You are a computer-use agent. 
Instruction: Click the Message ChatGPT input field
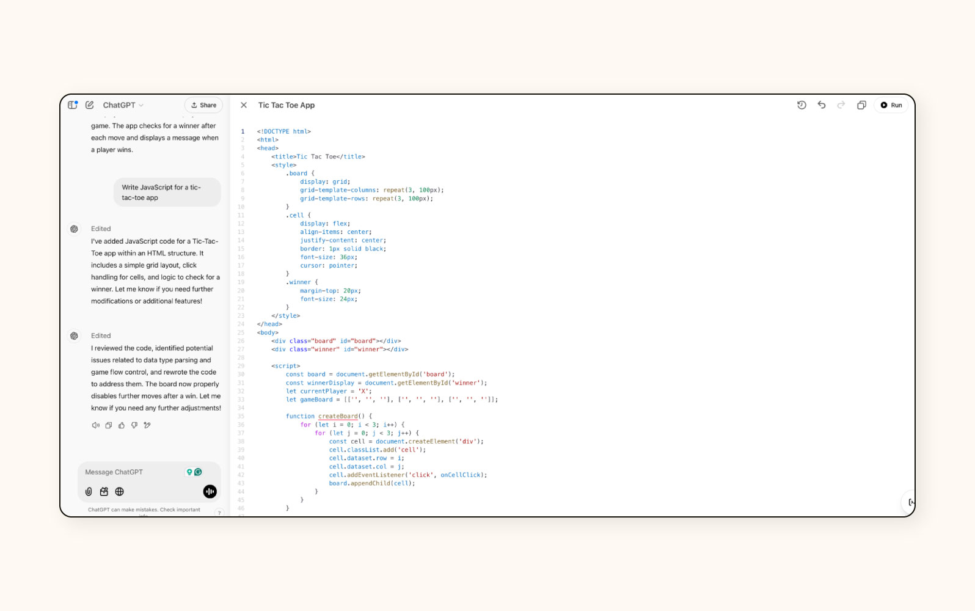(x=131, y=472)
